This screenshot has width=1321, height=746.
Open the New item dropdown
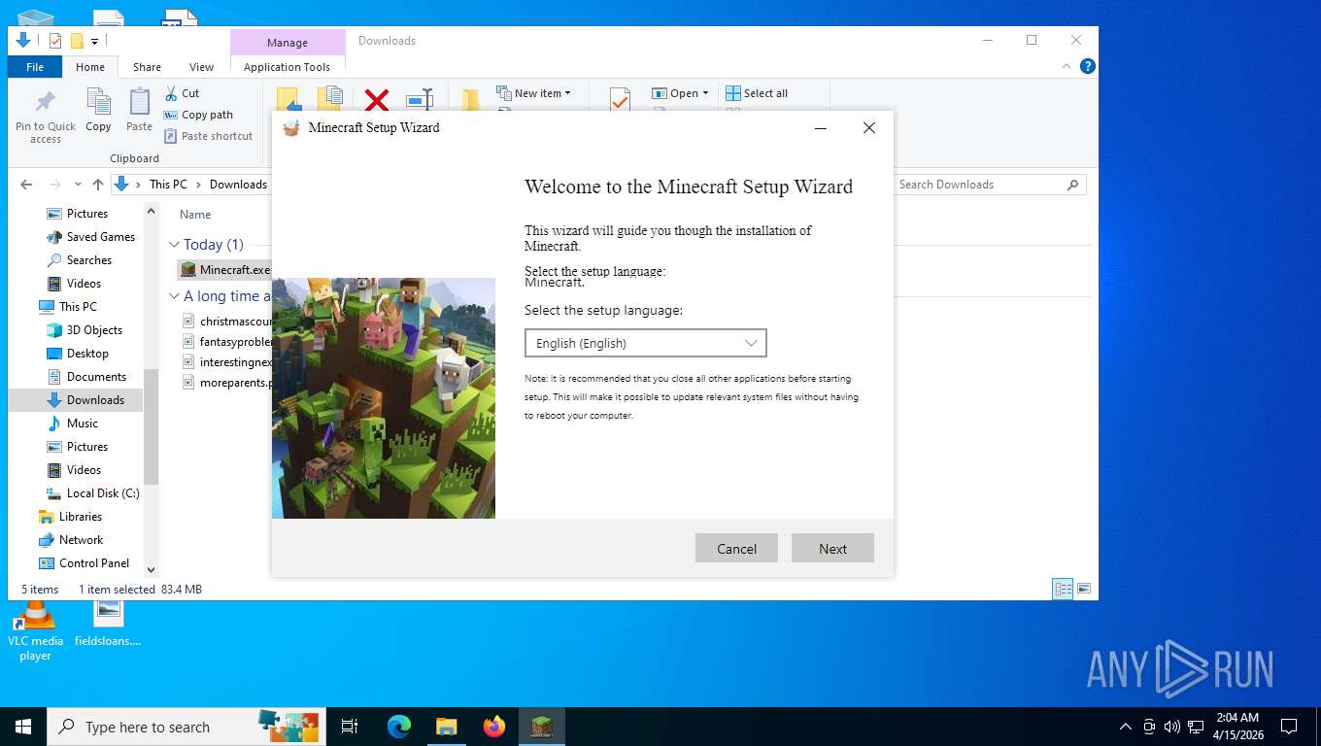[x=533, y=93]
